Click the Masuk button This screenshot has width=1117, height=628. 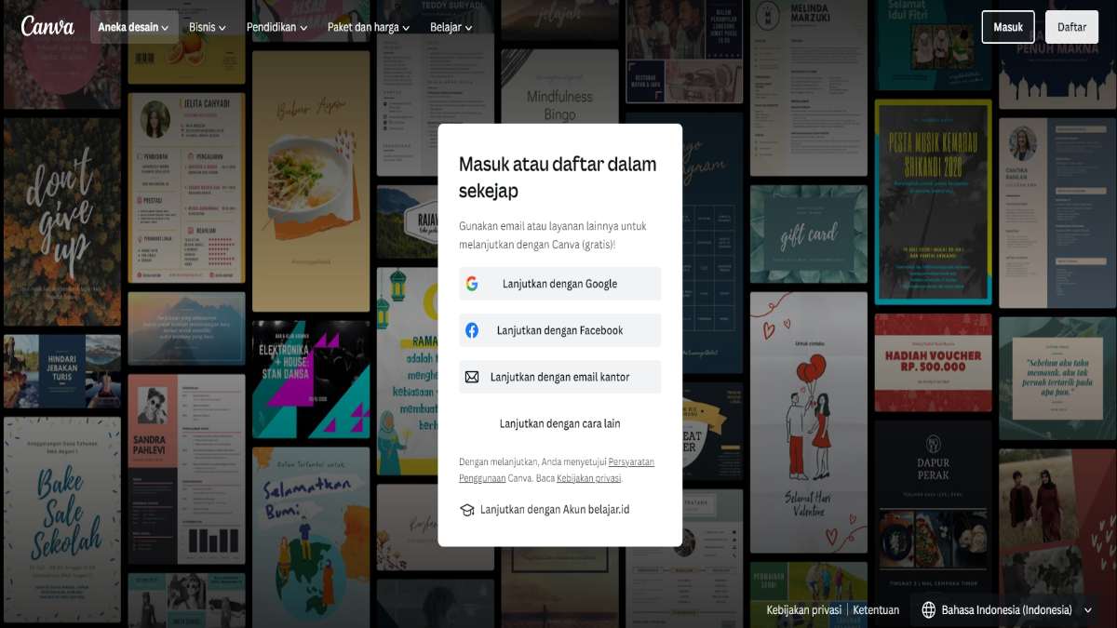pos(1008,27)
